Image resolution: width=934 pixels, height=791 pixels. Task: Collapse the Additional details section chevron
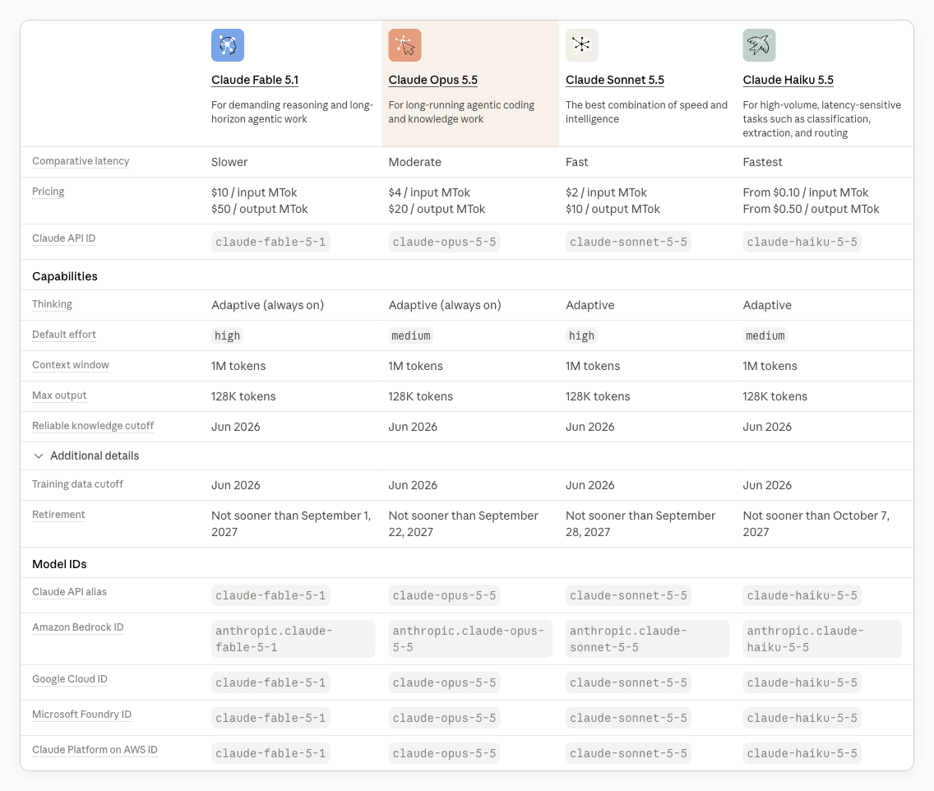point(39,456)
